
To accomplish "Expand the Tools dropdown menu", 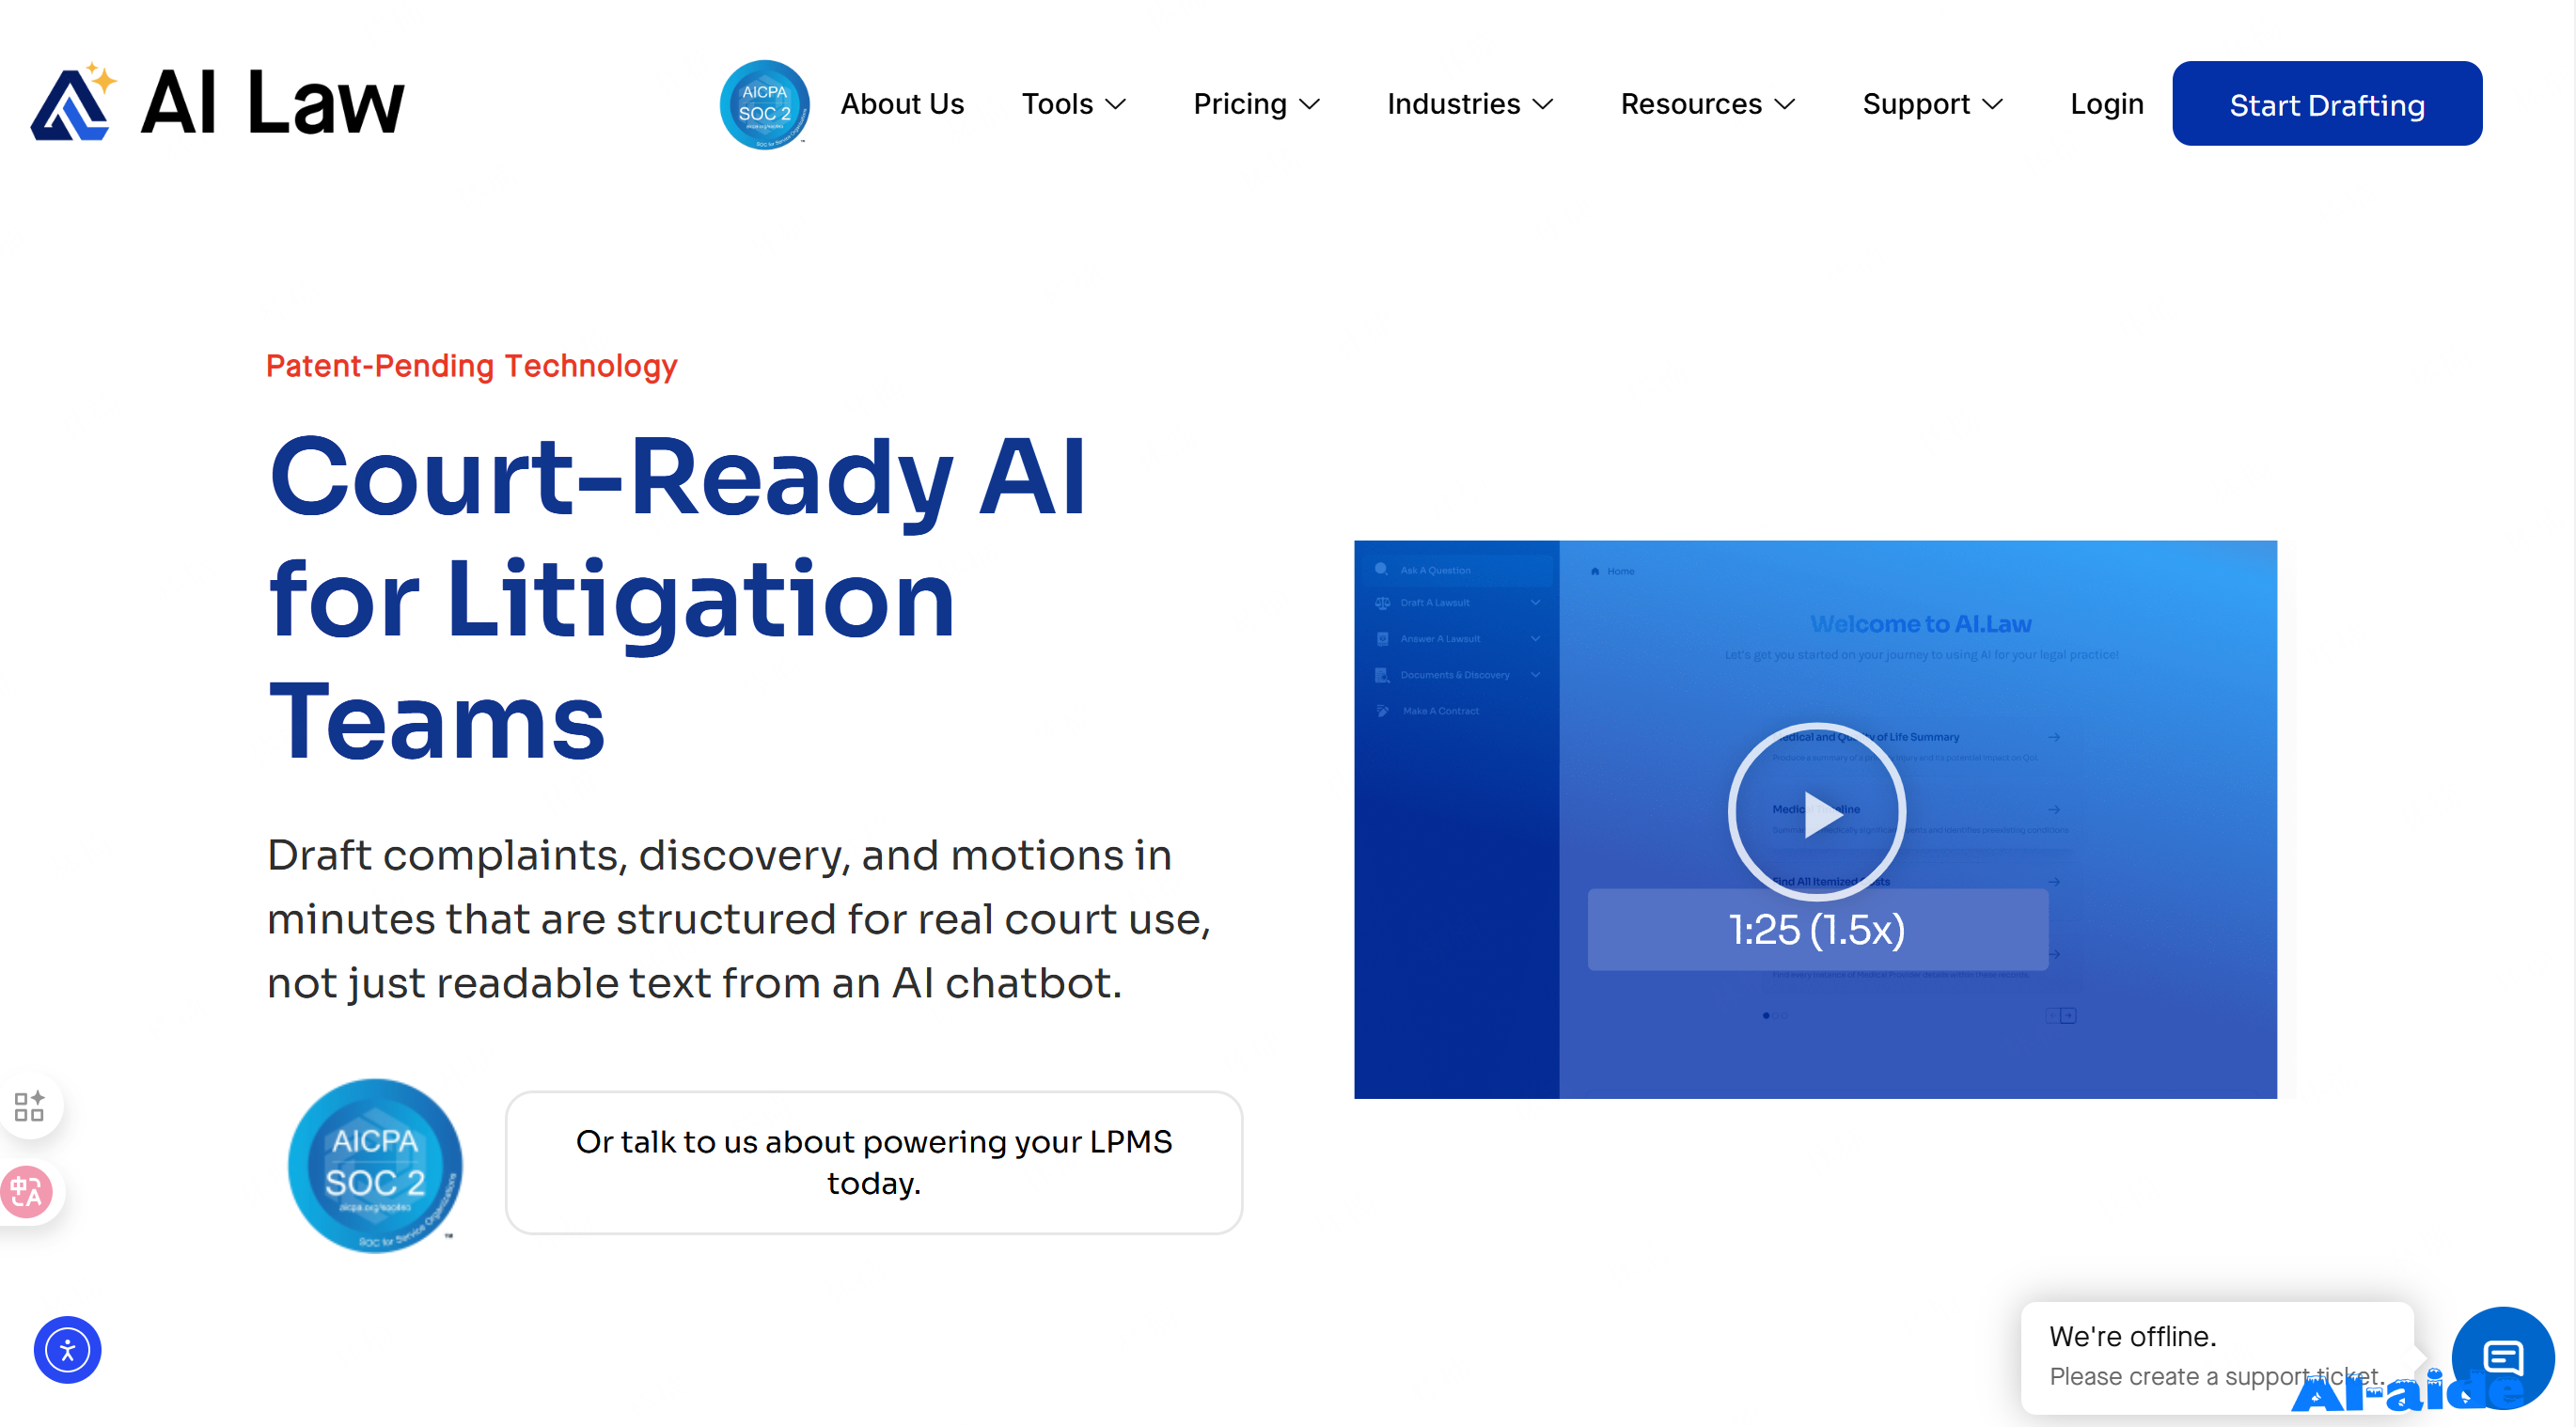I will pyautogui.click(x=1074, y=104).
